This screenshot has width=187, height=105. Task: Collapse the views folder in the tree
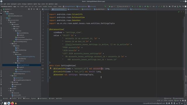point(14,63)
